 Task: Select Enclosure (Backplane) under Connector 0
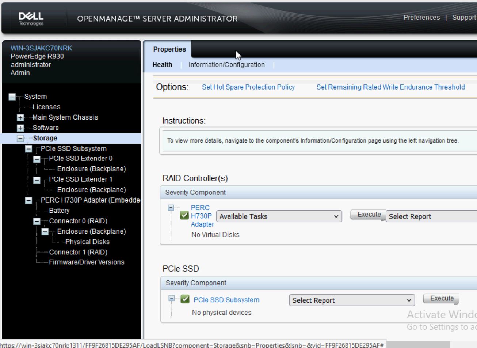point(92,231)
